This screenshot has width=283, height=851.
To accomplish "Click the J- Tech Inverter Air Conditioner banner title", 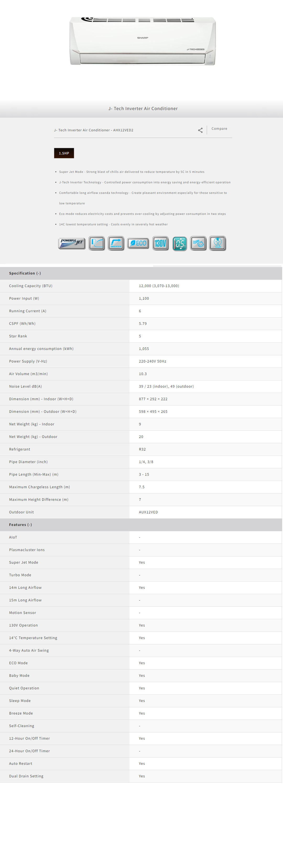I will (143, 108).
